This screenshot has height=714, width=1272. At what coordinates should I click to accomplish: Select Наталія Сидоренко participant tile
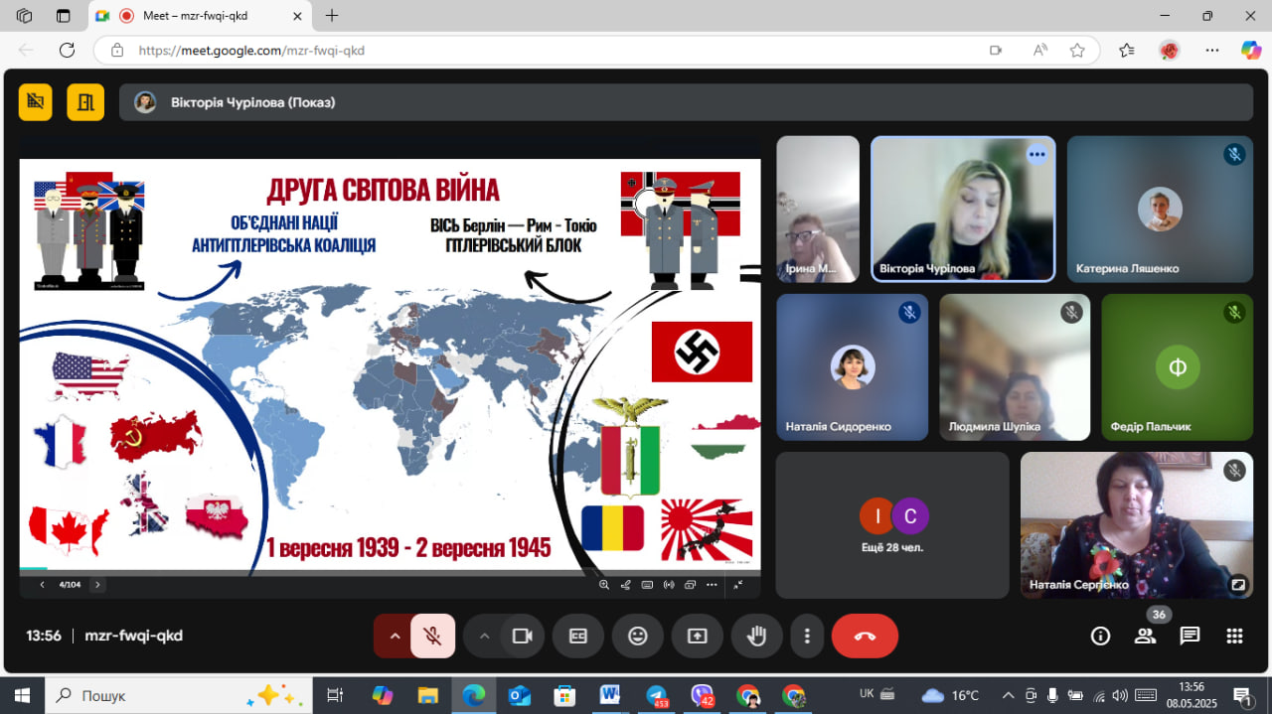[853, 367]
